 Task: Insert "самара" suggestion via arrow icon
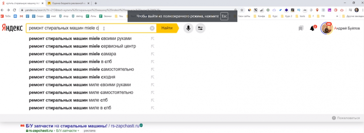pos(153,54)
